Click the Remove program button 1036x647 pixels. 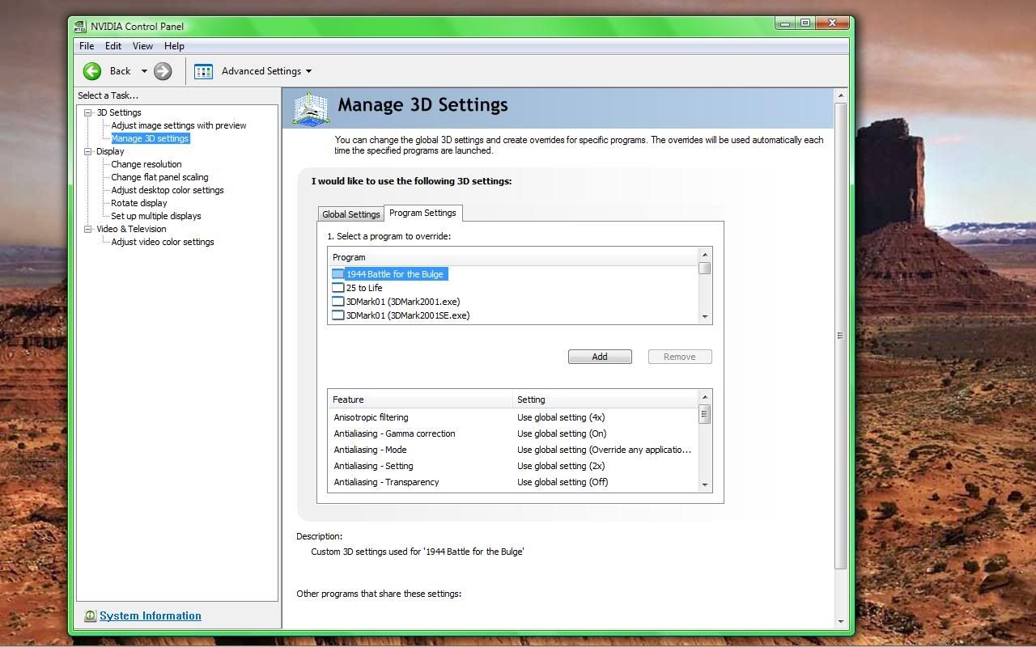(680, 357)
